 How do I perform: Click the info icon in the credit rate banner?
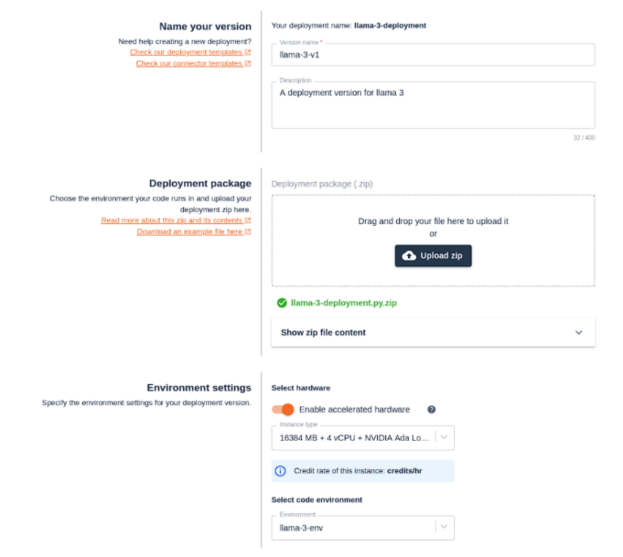tap(280, 471)
